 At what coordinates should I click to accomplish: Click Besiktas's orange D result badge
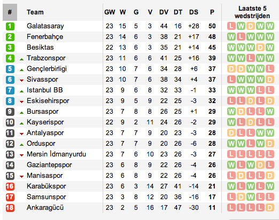pyautogui.click(x=260, y=48)
